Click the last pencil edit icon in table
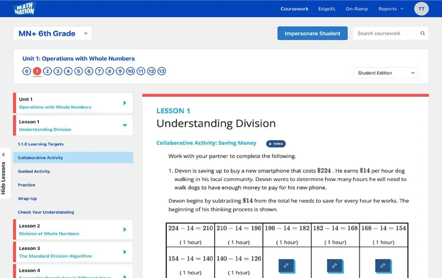The height and width of the screenshot is (278, 442). click(383, 266)
